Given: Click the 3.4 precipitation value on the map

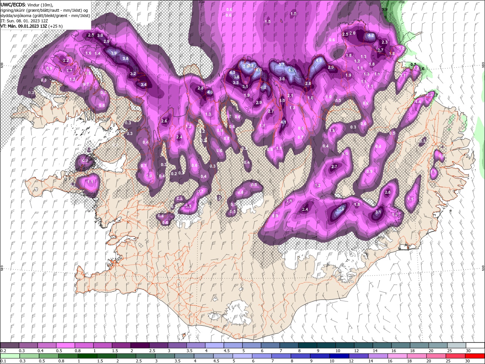Looking at the screenshot, I should click(144, 85).
